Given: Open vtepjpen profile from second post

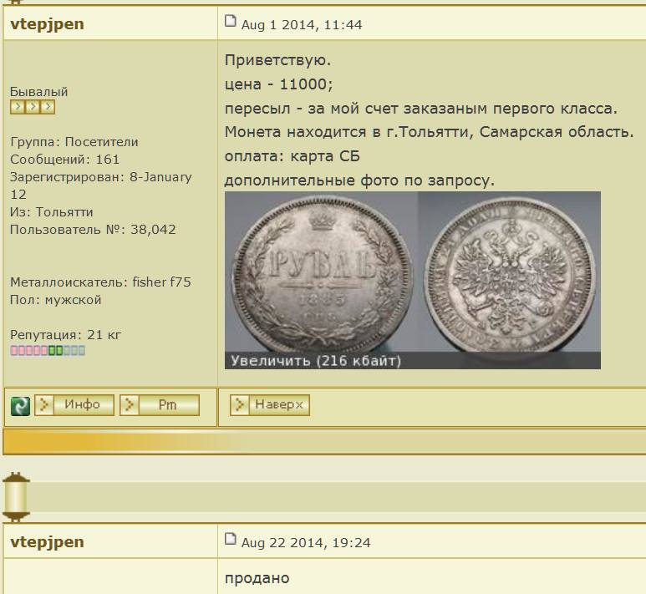Looking at the screenshot, I should (x=47, y=542).
